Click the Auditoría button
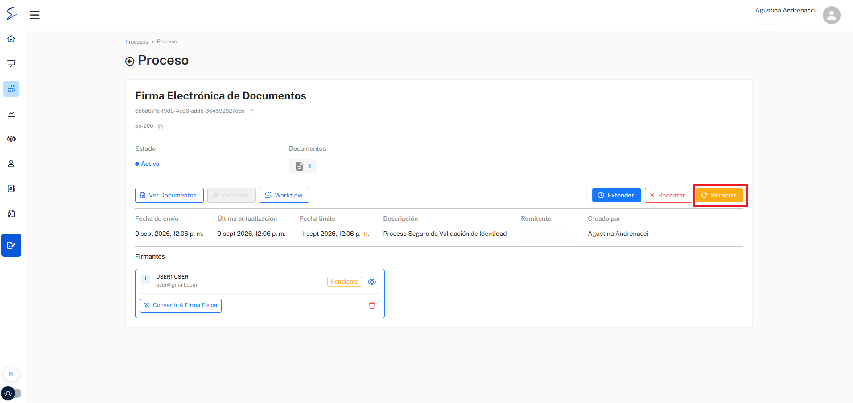Screen dimensions: 853x403 tap(231, 195)
